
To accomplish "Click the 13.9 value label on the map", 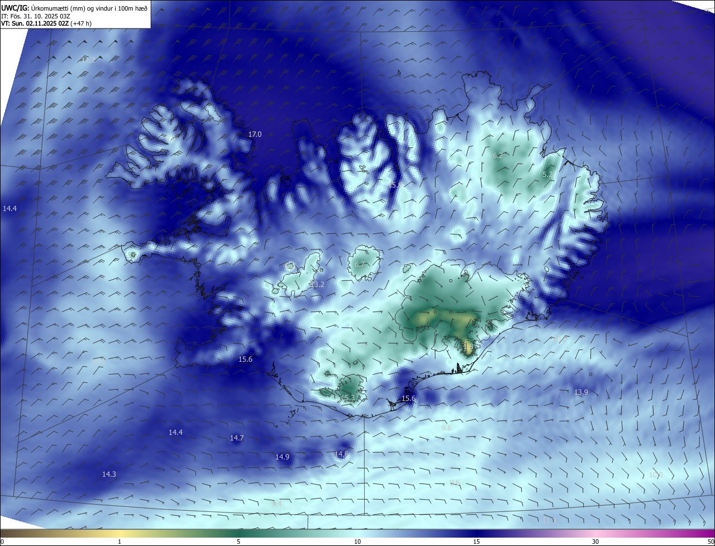I will click(x=581, y=392).
